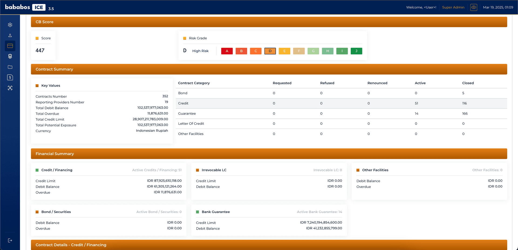
Task: Click Total Overdue value 11,876,631.00
Action: click(158, 113)
